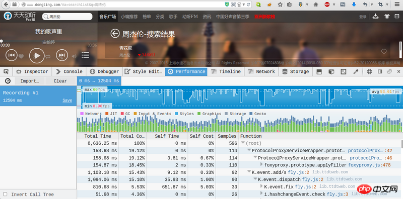Save Recording #1 via Save link
Viewport: 403px width, 199px height.
click(67, 101)
